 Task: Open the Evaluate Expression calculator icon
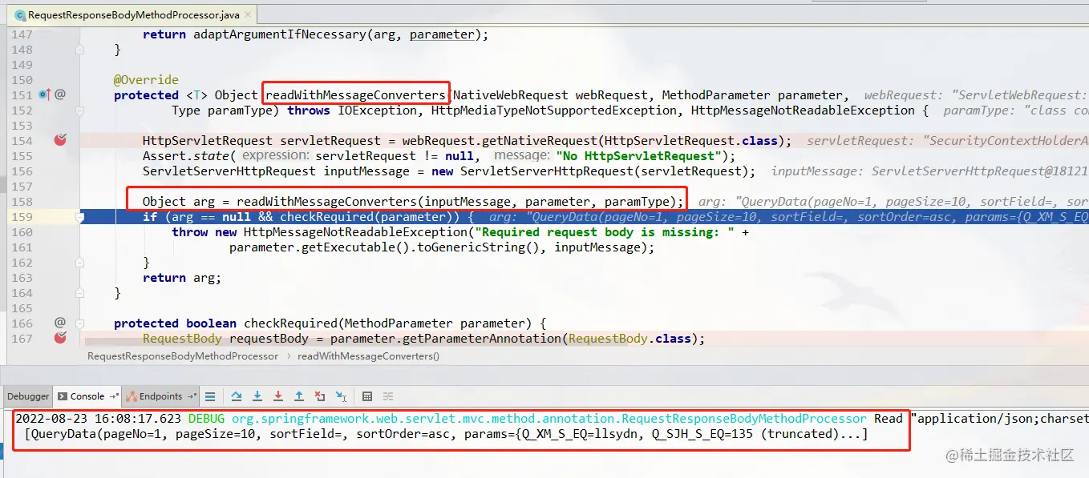(x=367, y=396)
